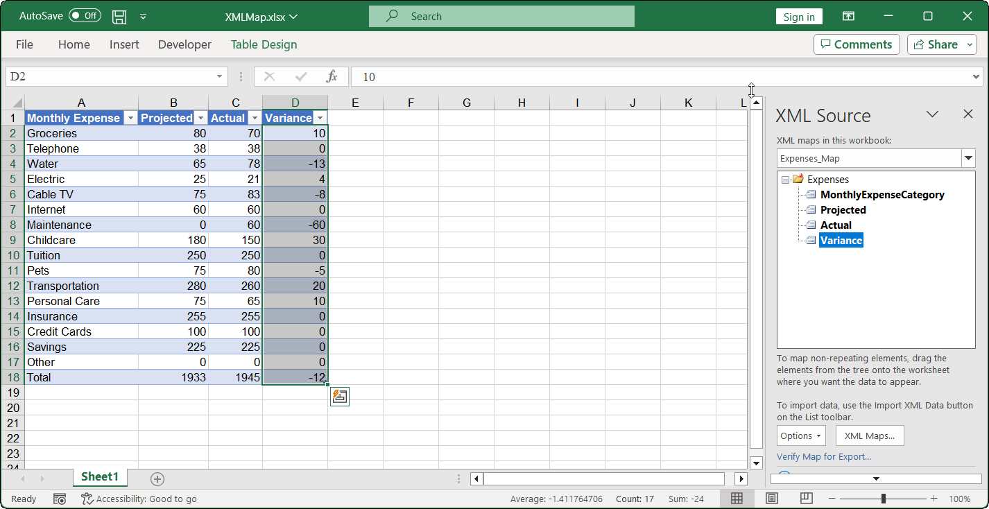
Task: Switch to Page Break Preview icon
Action: [806, 499]
